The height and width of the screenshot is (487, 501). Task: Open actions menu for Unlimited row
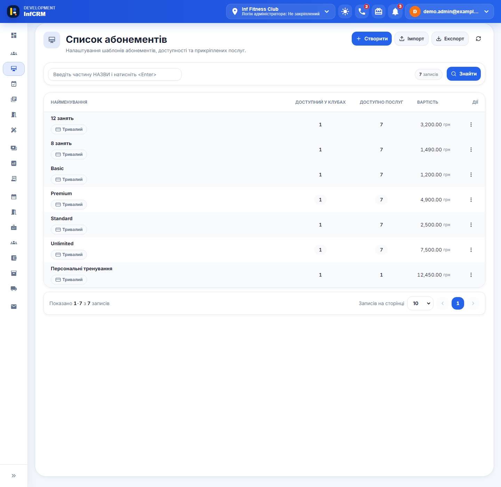pyautogui.click(x=471, y=250)
